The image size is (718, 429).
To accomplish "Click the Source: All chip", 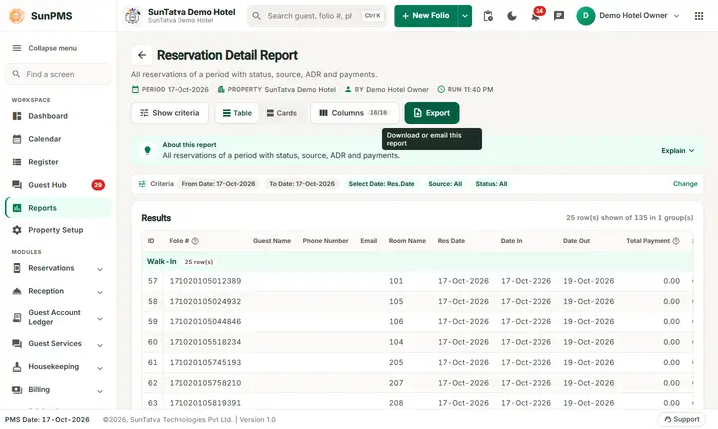I will [x=445, y=184].
